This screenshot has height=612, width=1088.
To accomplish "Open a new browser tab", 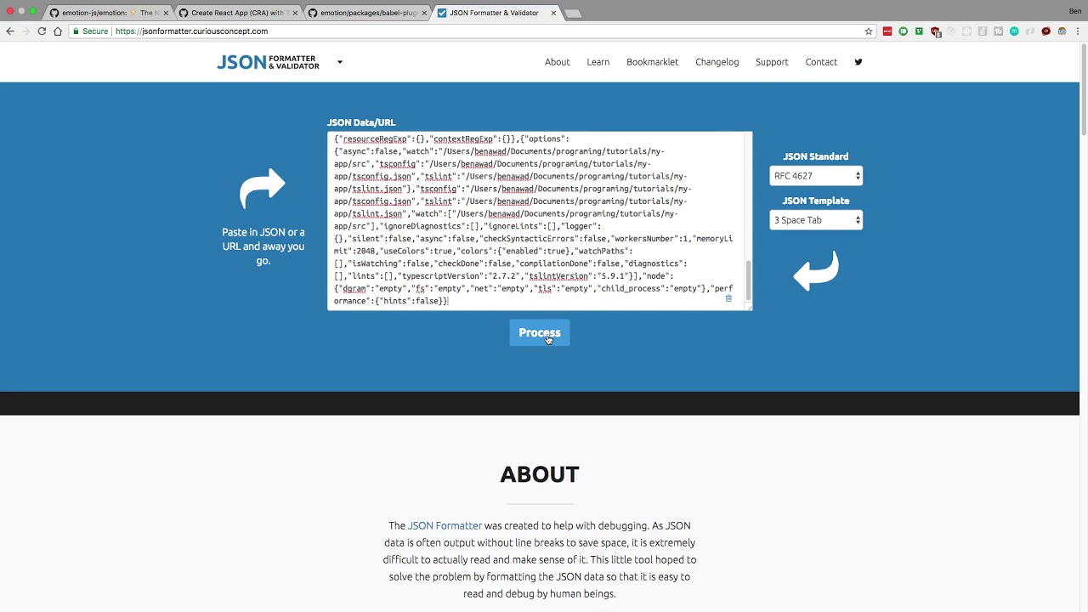I will (x=573, y=14).
